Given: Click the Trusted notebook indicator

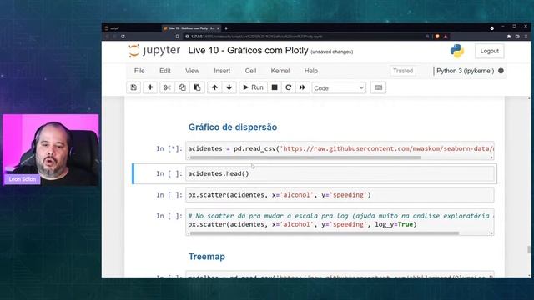Looking at the screenshot, I should tap(403, 71).
